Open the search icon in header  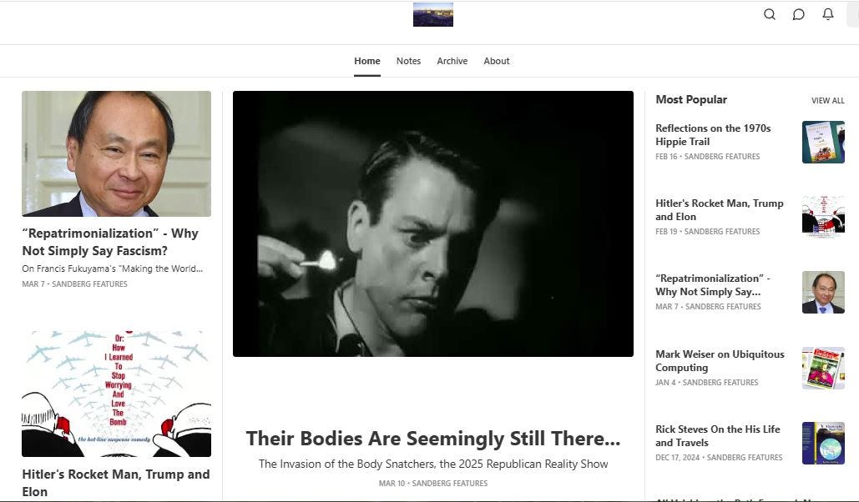pos(769,14)
